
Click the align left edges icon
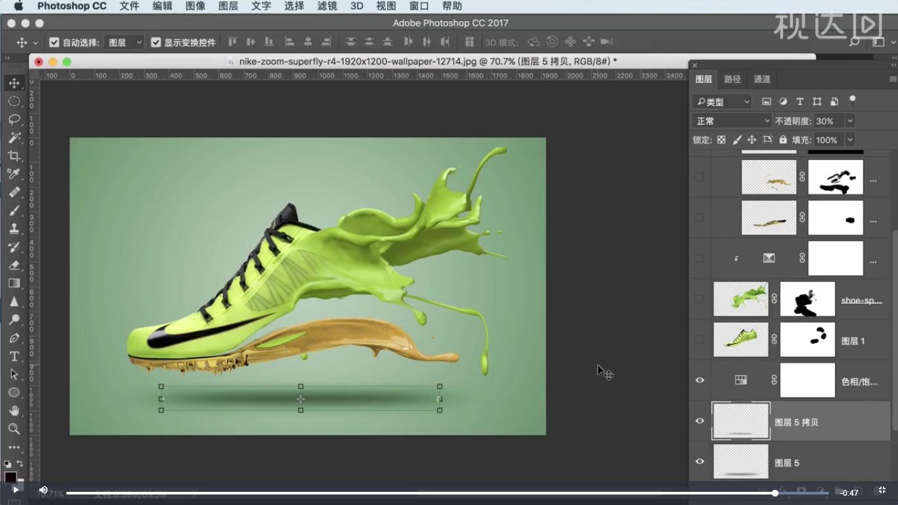click(x=289, y=42)
